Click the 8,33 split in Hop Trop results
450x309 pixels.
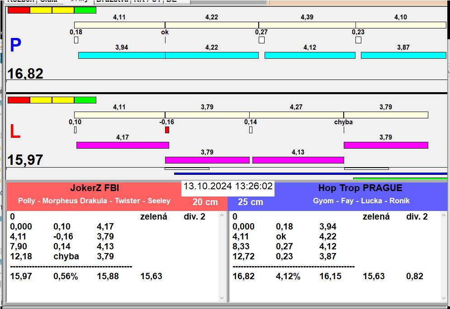pyautogui.click(x=241, y=247)
